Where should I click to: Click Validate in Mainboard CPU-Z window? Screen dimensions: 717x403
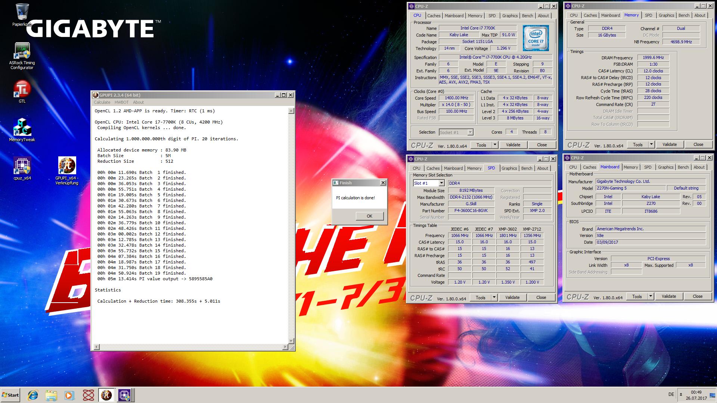[668, 296]
